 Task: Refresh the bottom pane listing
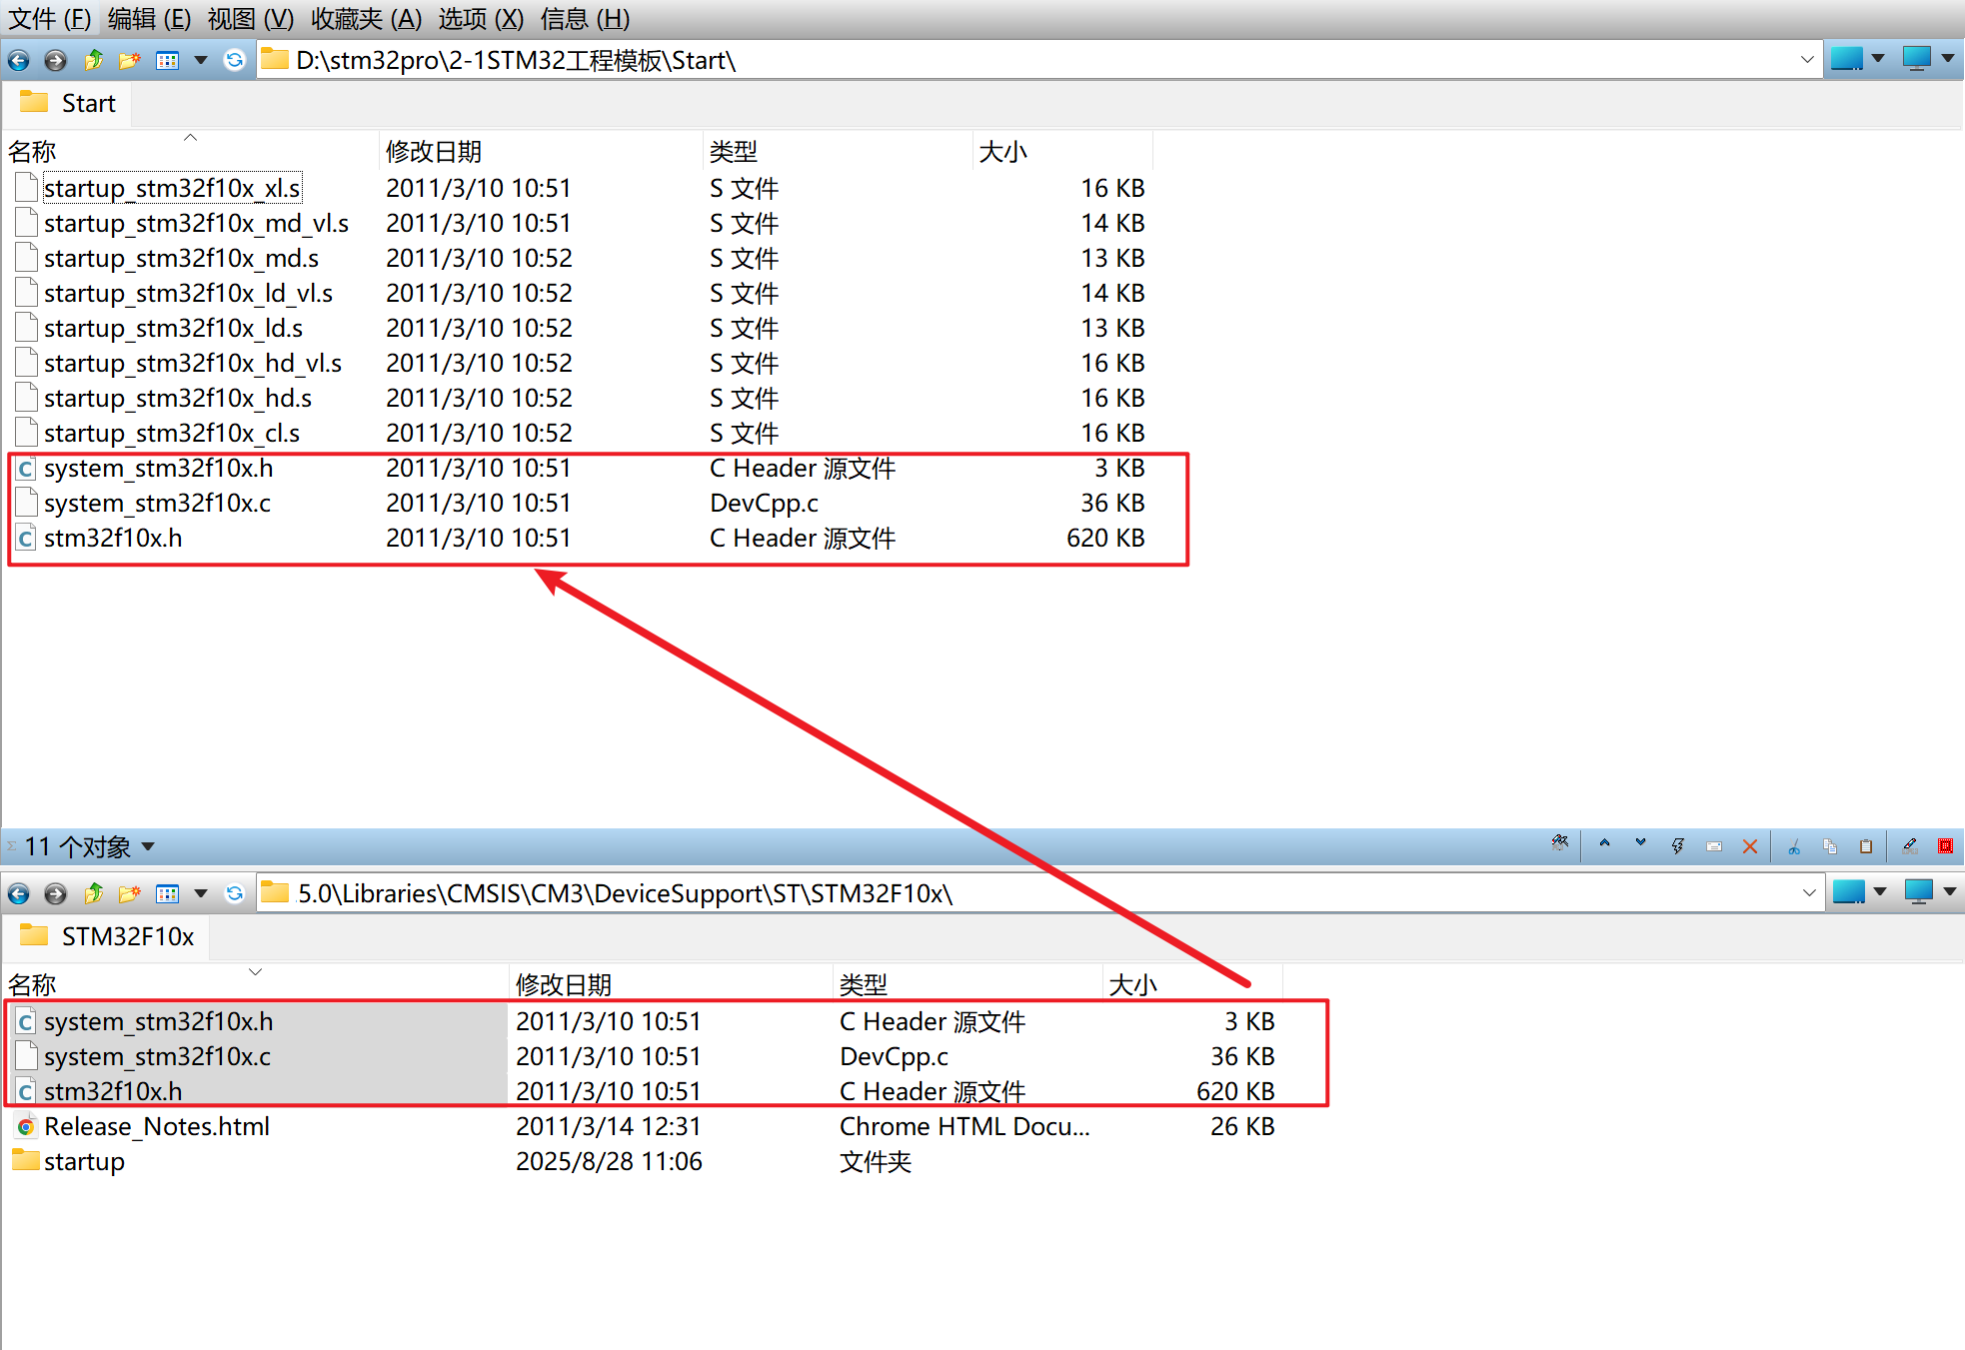tap(235, 893)
